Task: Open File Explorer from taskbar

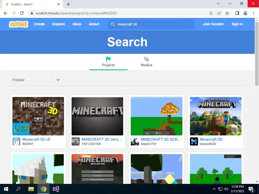Action: point(31,189)
